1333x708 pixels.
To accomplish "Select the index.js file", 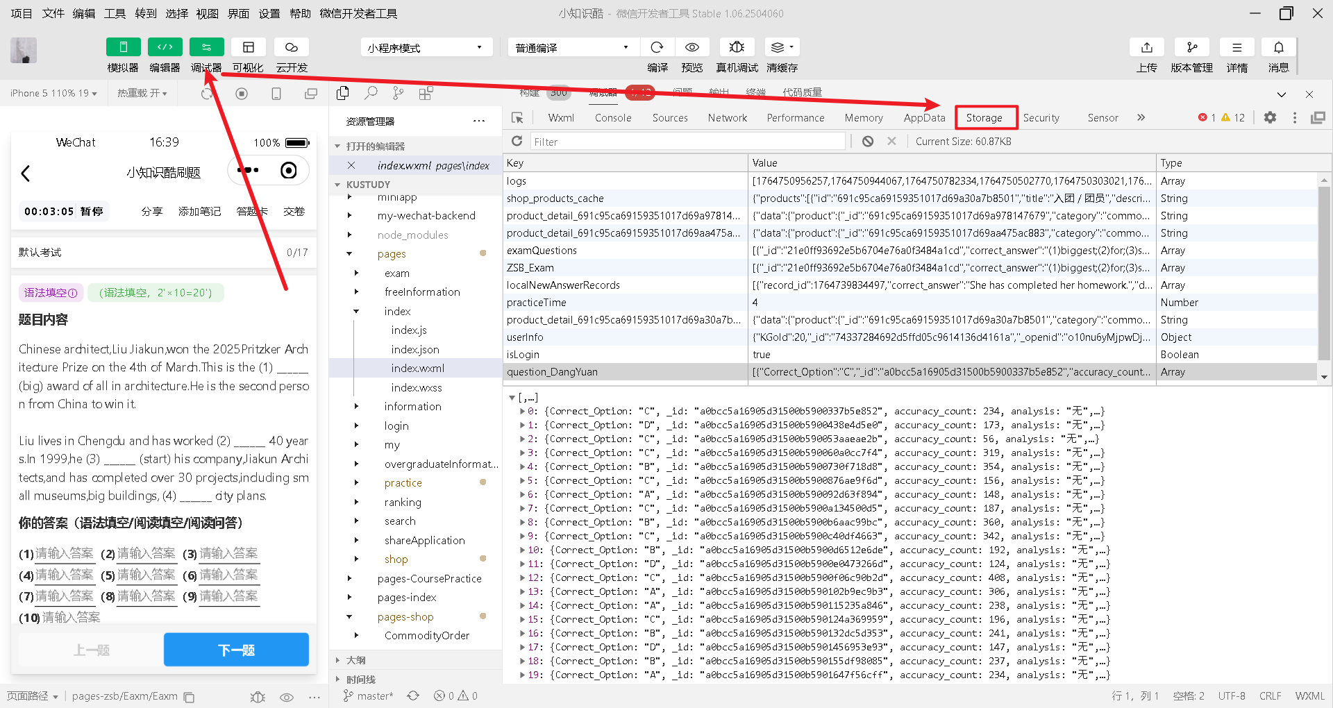I will pos(409,330).
